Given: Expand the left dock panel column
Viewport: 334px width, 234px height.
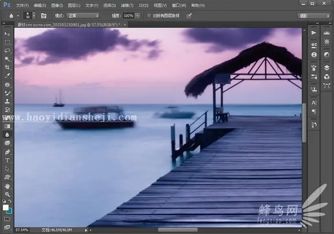Looking at the screenshot, I should [318, 23].
